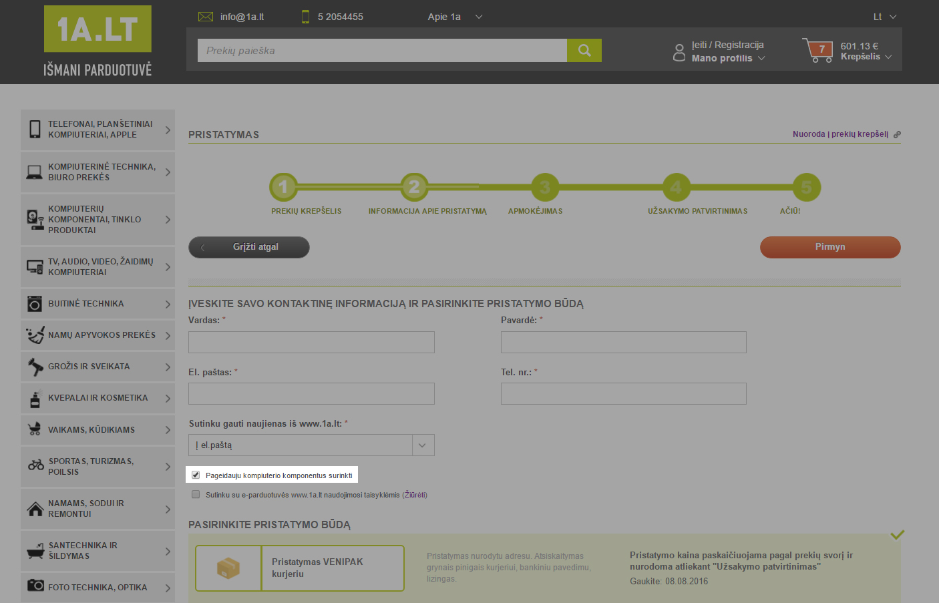Viewport: 939px width, 603px height.
Task: Open Sportas, turizmas, poilsis category
Action: coord(98,466)
